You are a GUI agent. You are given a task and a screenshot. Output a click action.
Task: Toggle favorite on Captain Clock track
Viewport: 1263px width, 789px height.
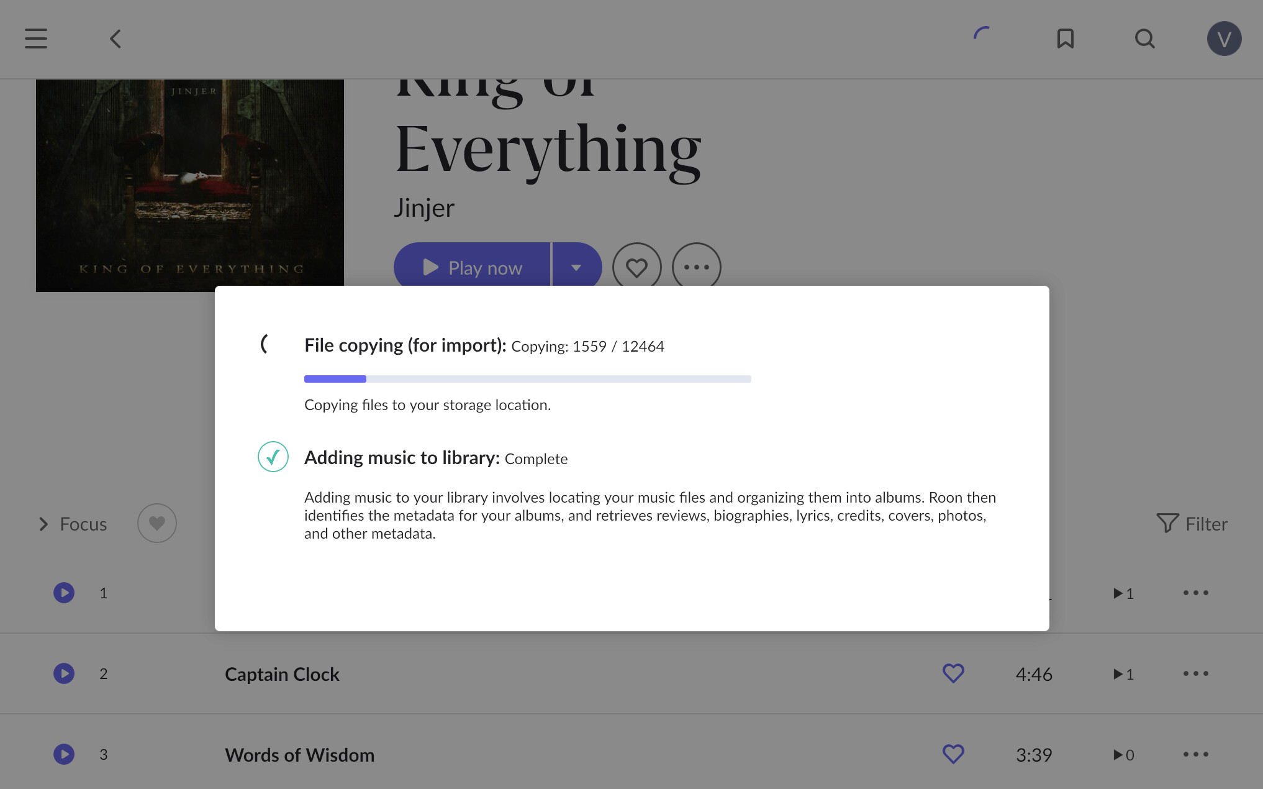coord(953,673)
